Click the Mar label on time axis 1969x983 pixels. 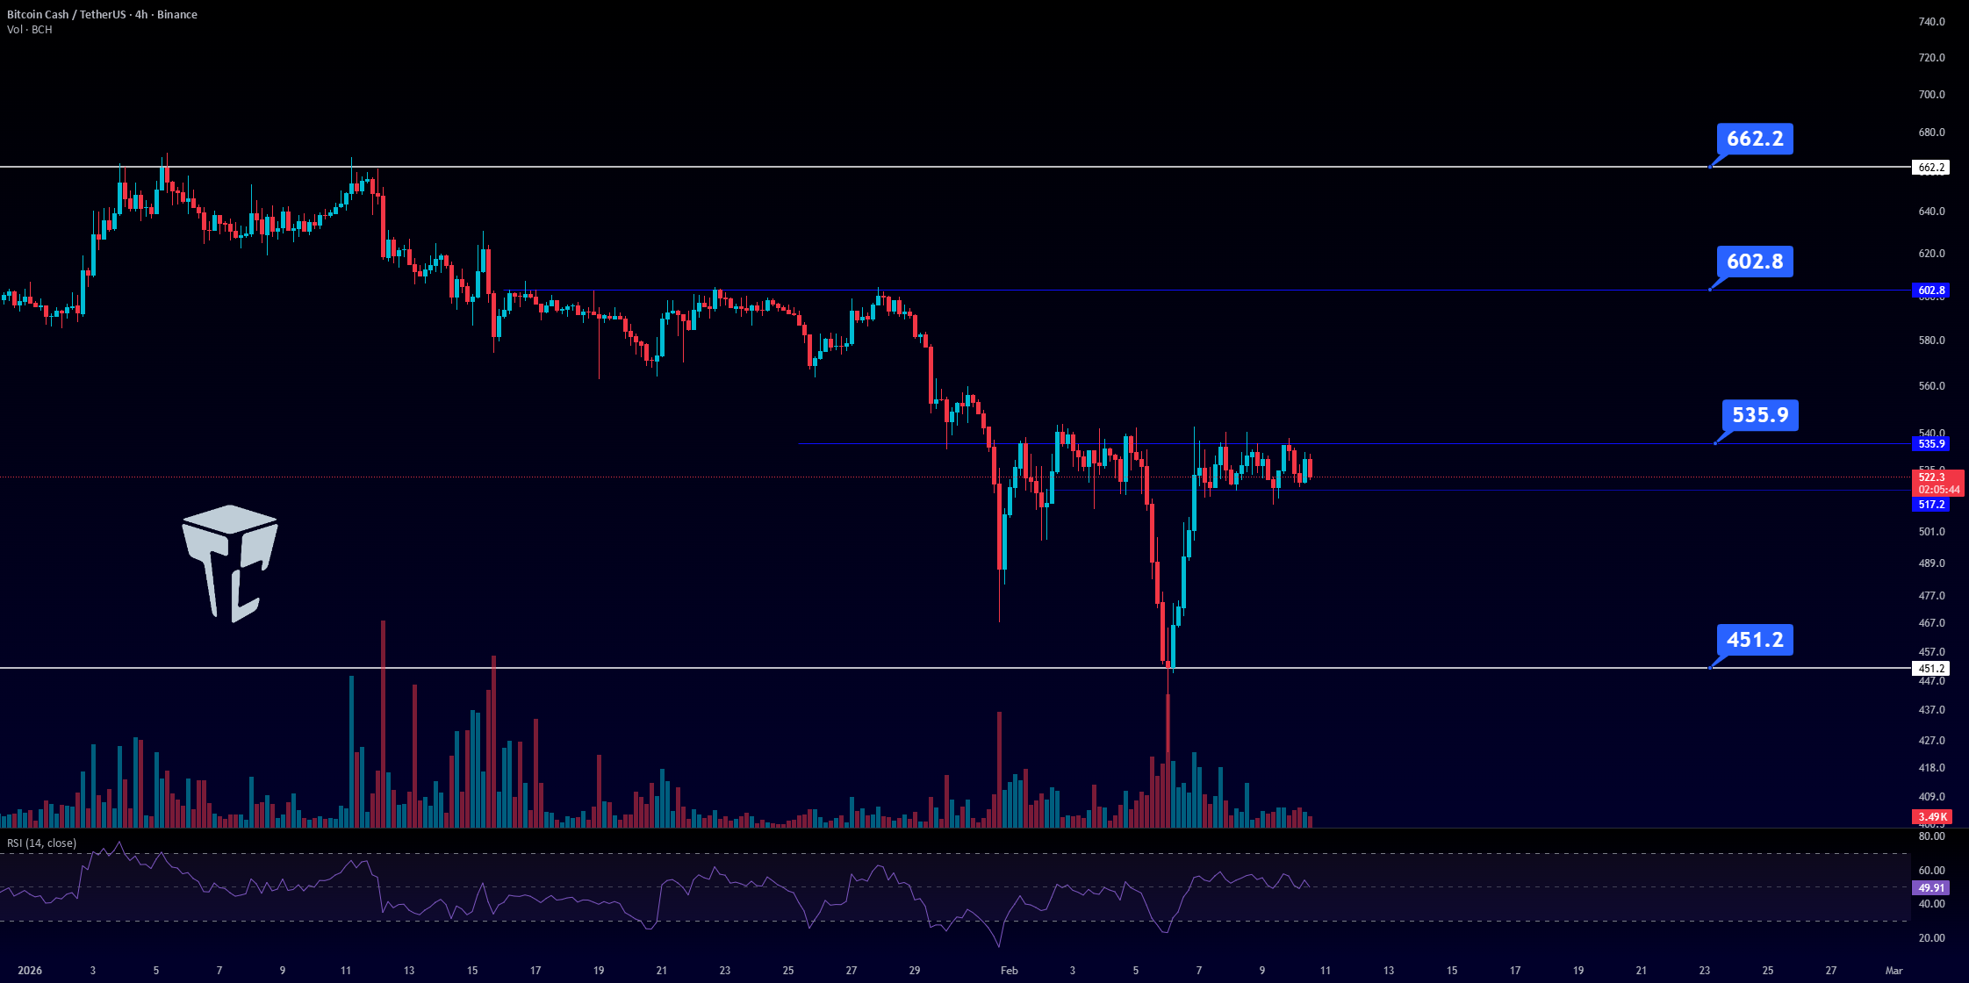click(1894, 971)
